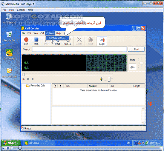Click inside the Search text field
The width and height of the screenshot is (164, 151).
(x=80, y=49)
